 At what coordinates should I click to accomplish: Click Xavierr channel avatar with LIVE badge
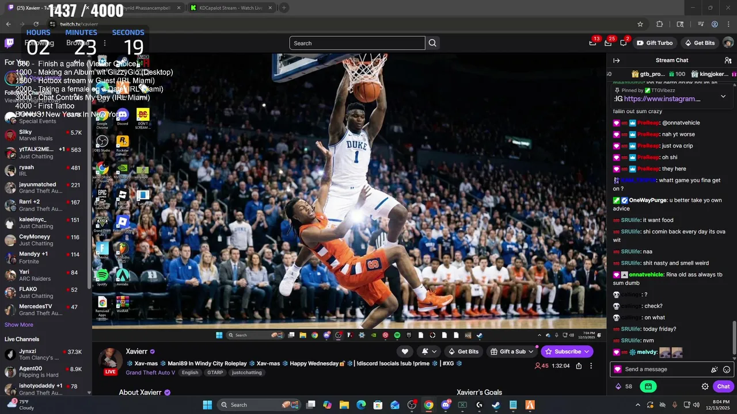point(110,361)
